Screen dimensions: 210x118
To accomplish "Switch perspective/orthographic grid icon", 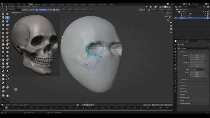I will (x=171, y=32).
